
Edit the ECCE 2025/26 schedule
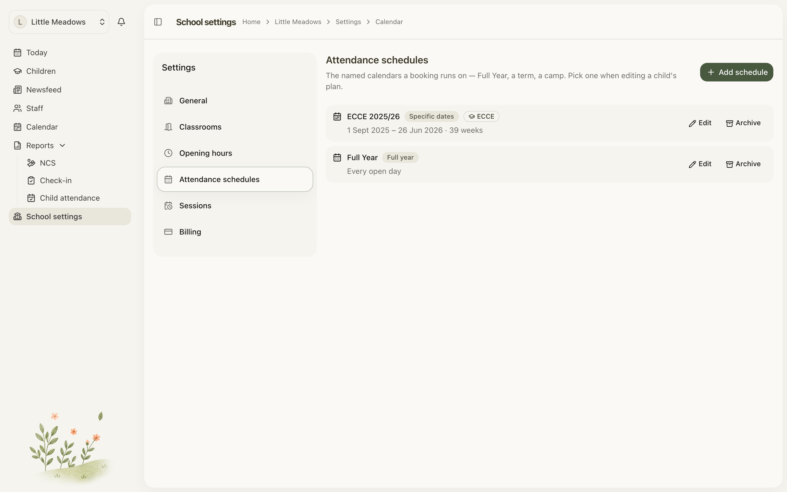(700, 123)
